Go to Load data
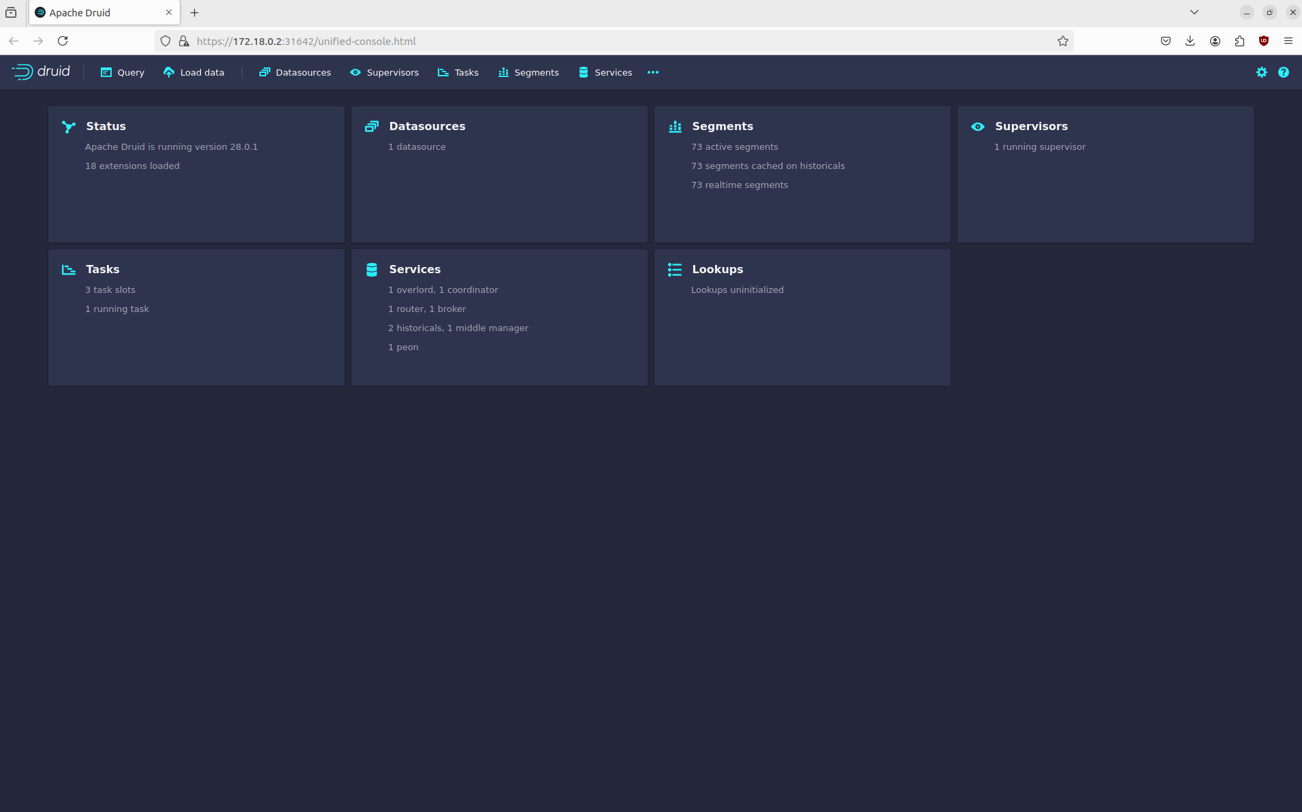This screenshot has width=1302, height=812. (x=194, y=72)
